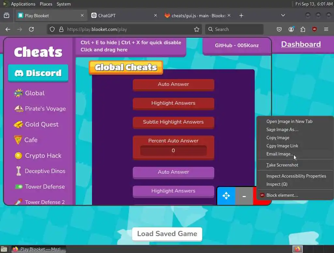Open the Places menu
The height and width of the screenshot is (253, 334).
tap(46, 4)
